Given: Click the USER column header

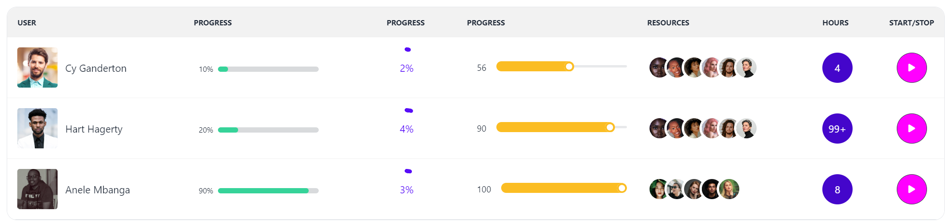Looking at the screenshot, I should pyautogui.click(x=27, y=22).
